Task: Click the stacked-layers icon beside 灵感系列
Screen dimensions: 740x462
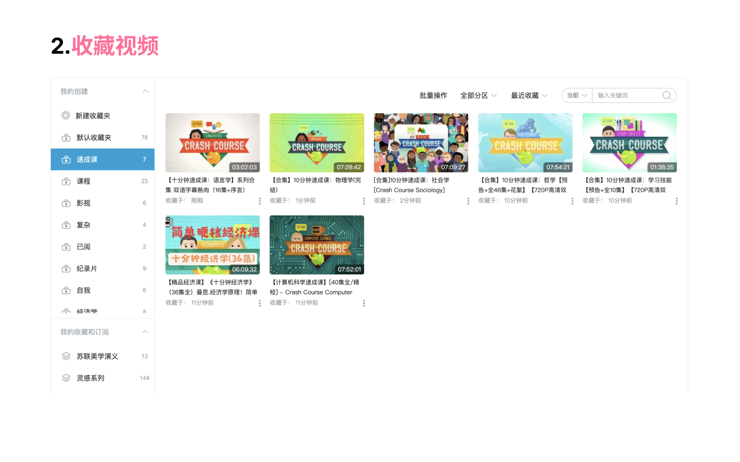Action: pyautogui.click(x=66, y=378)
